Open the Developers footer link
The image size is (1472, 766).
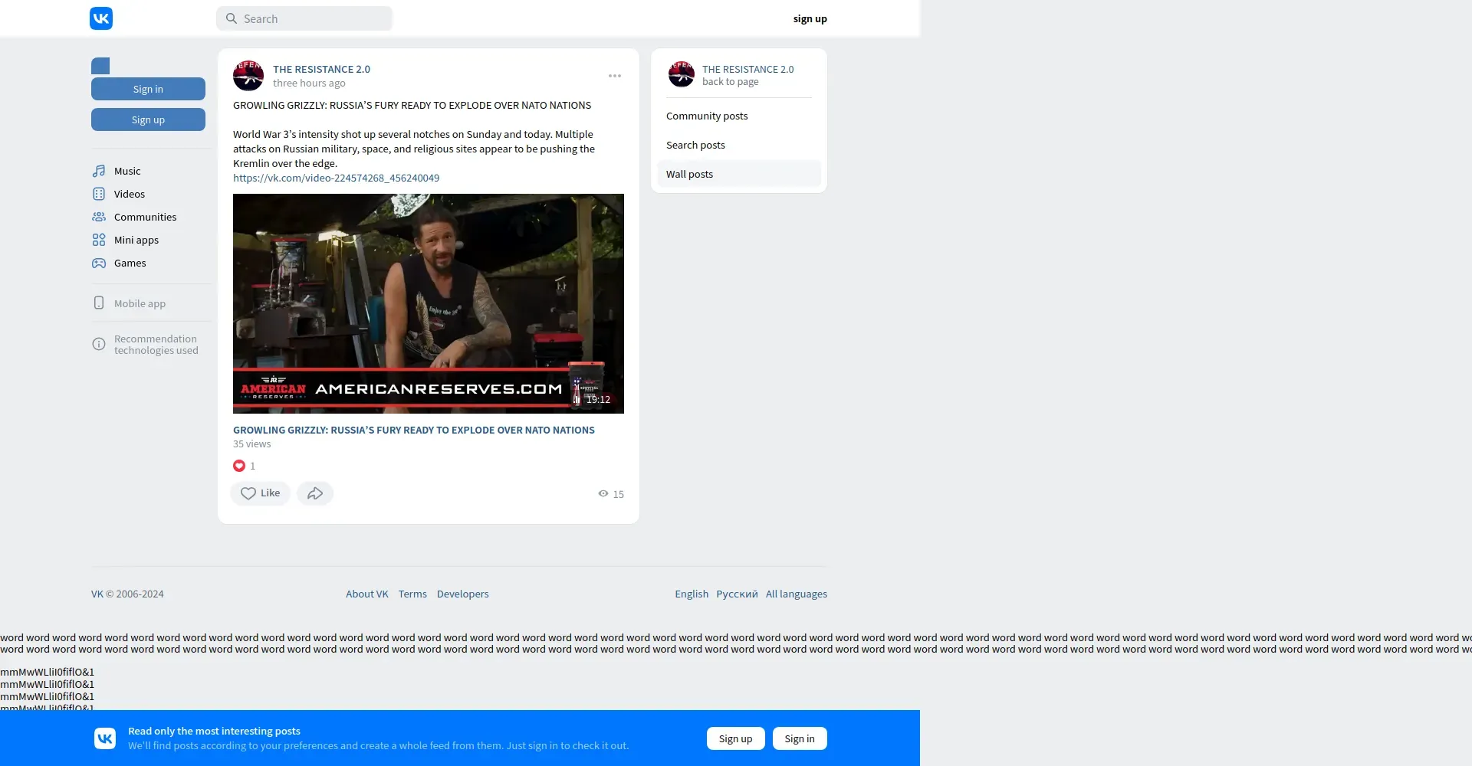click(462, 594)
